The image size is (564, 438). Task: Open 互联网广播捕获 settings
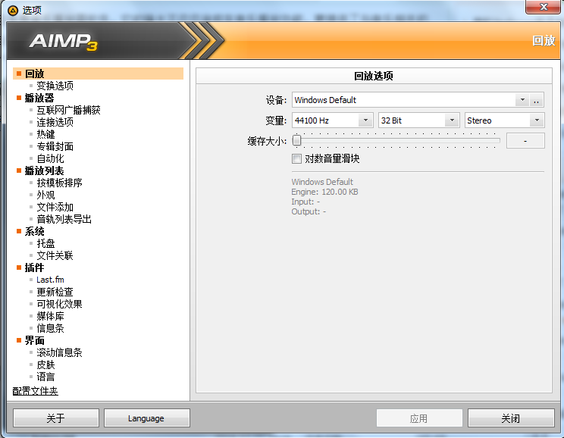pyautogui.click(x=68, y=110)
